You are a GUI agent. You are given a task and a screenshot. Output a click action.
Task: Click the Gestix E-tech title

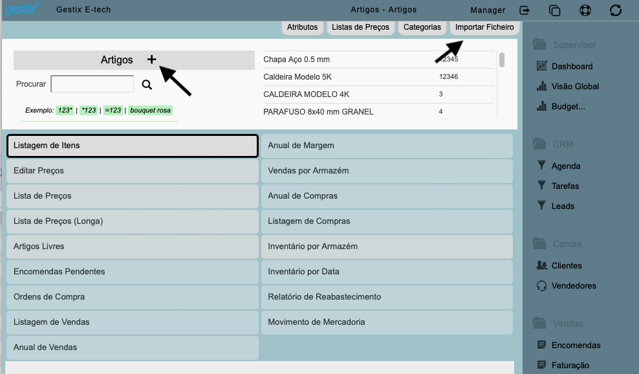point(83,9)
